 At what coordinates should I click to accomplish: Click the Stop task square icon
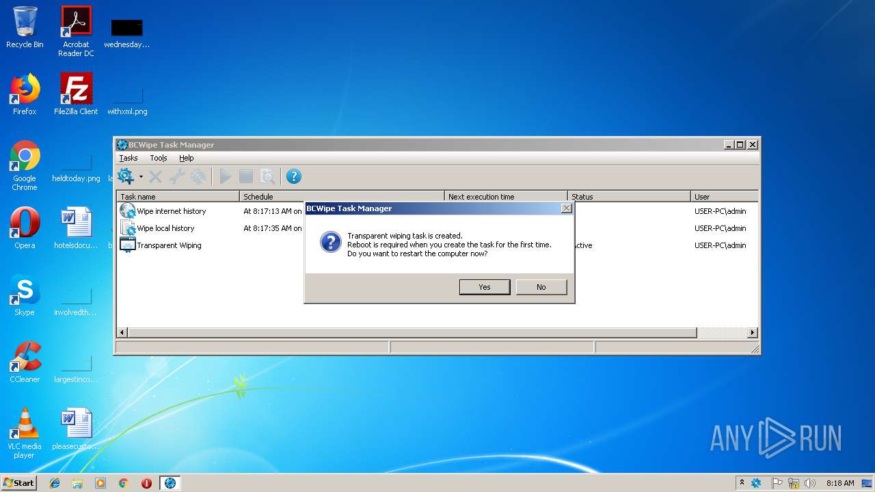[x=246, y=177]
